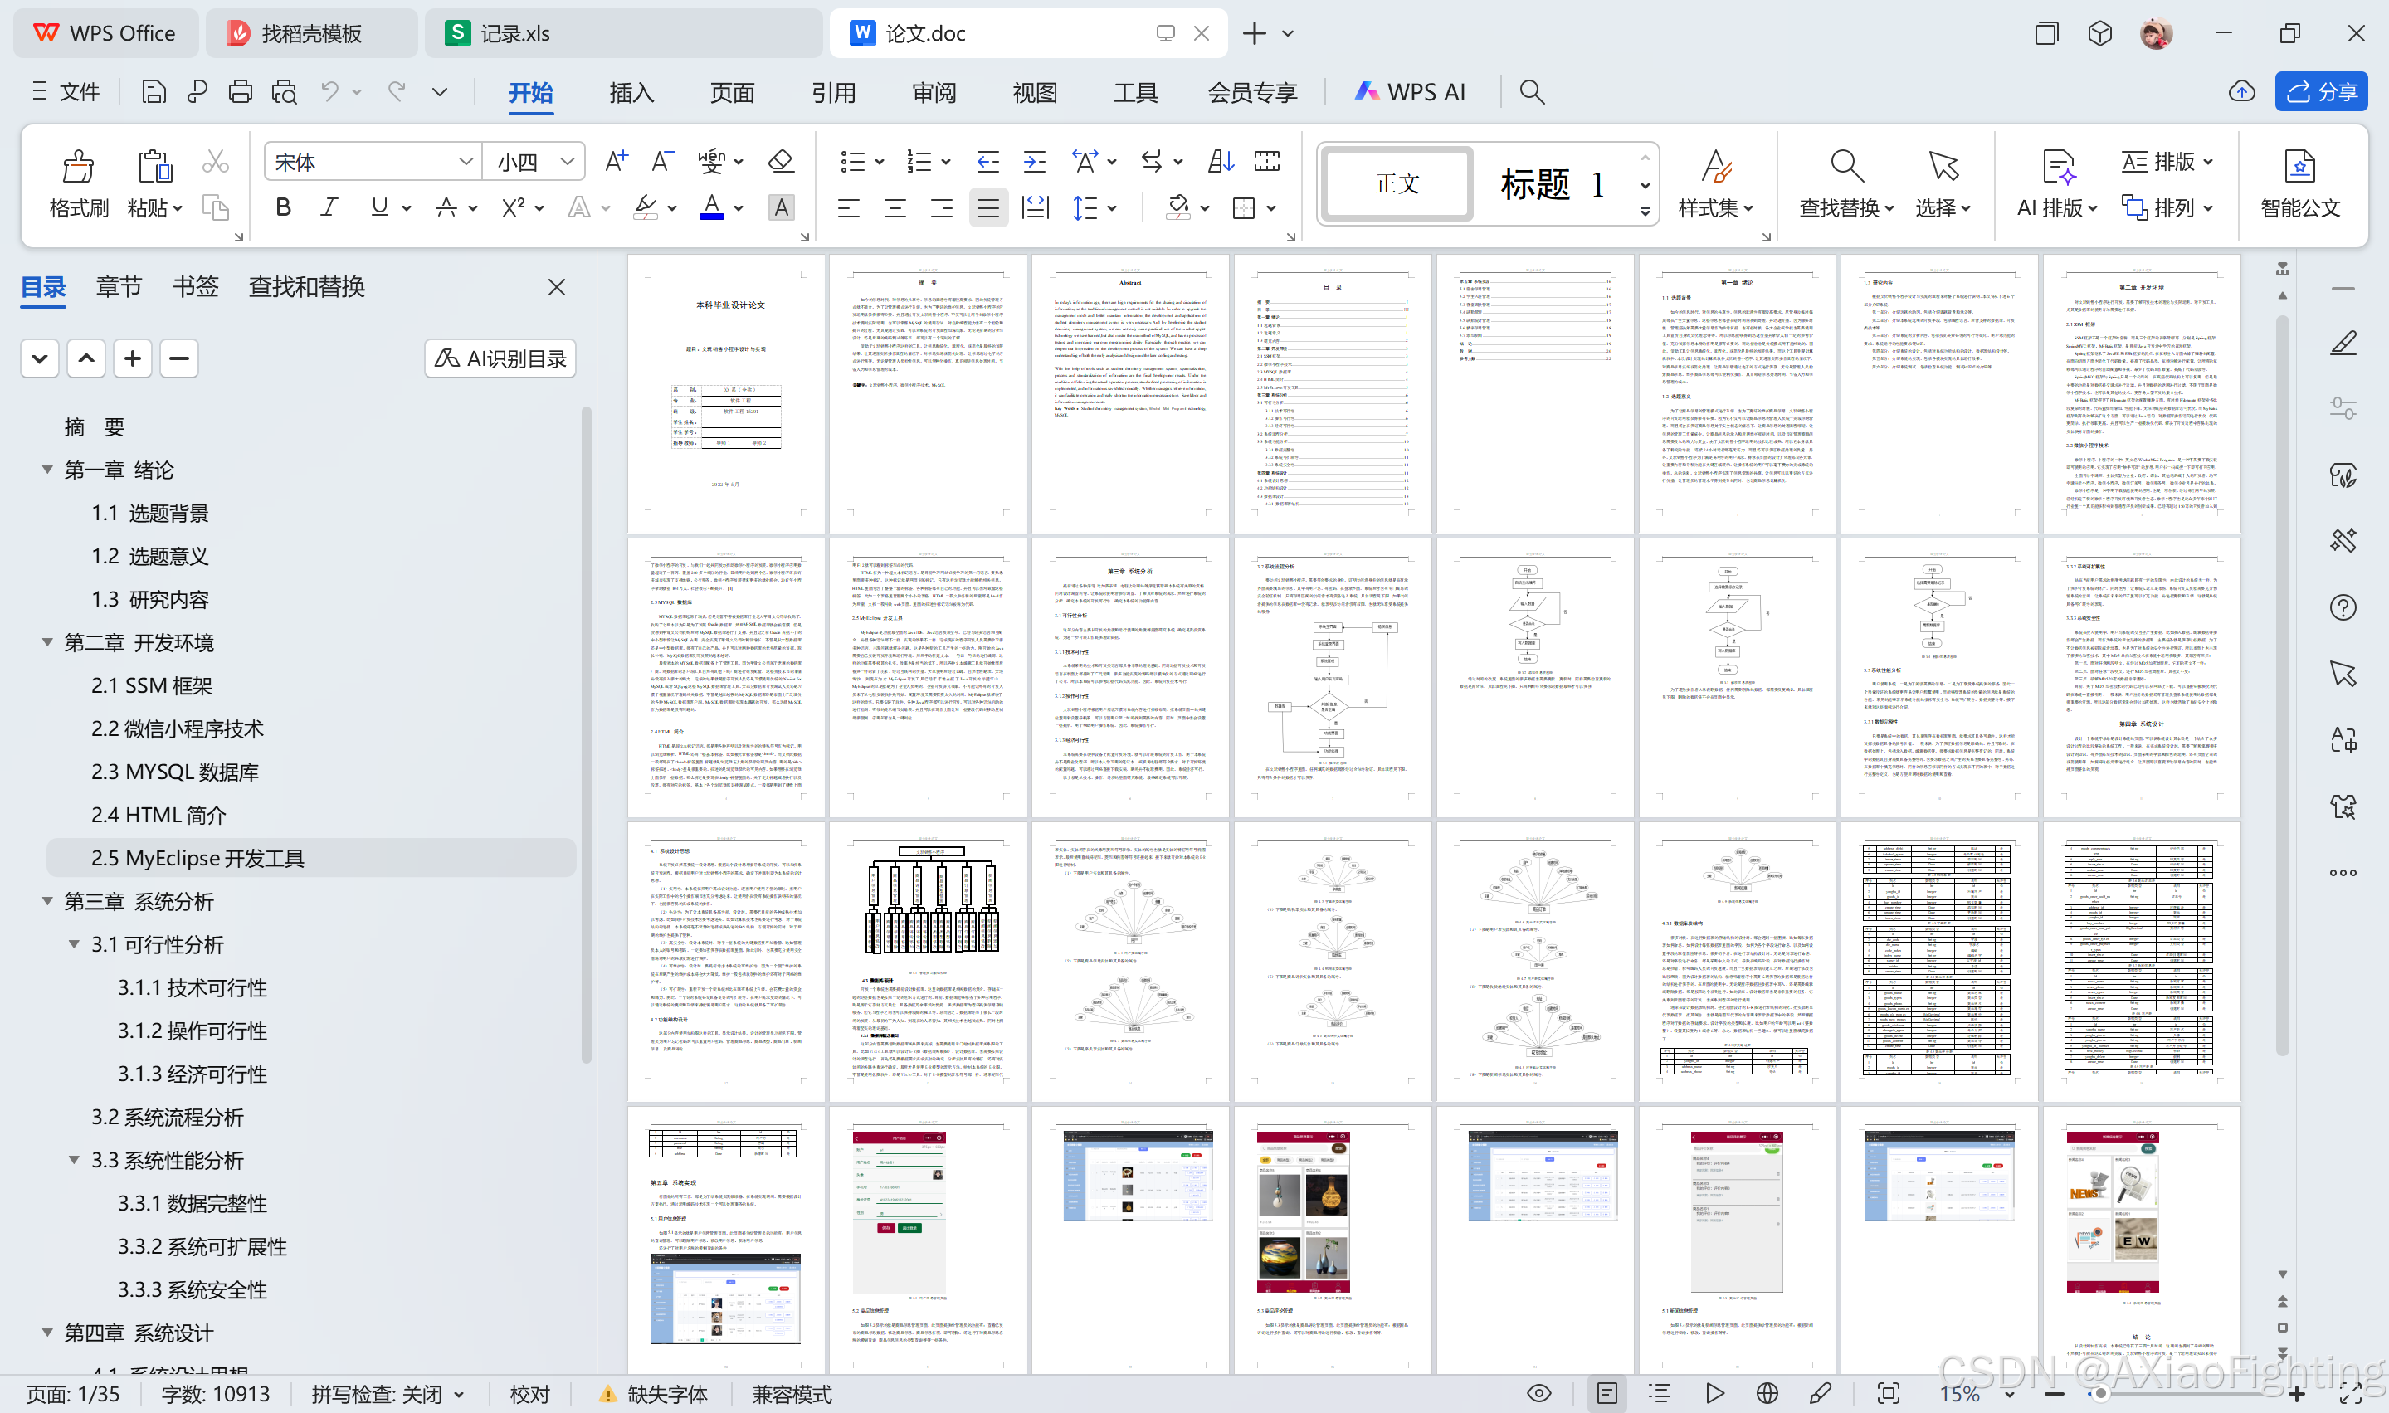
Task: Toggle bold formatting
Action: (283, 207)
